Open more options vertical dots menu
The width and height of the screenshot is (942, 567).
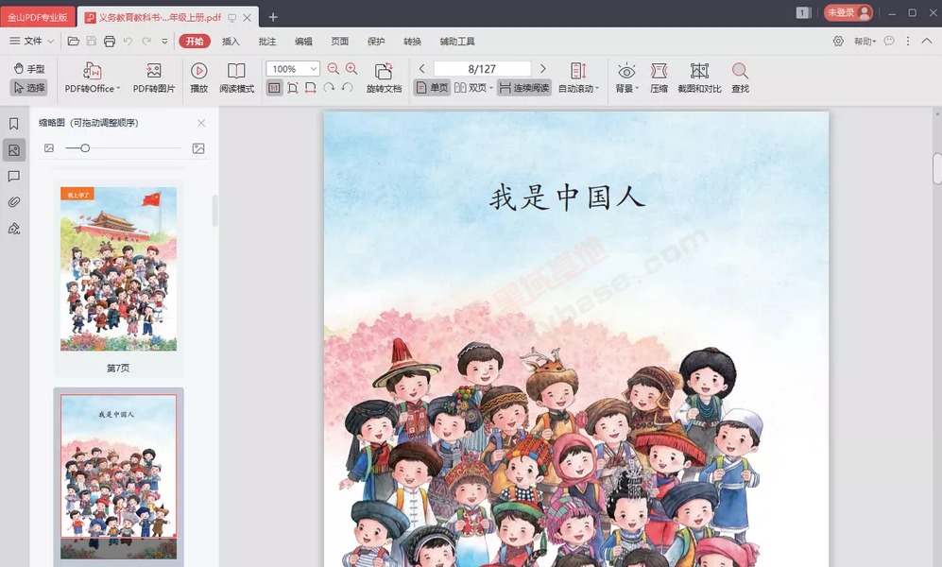[908, 41]
